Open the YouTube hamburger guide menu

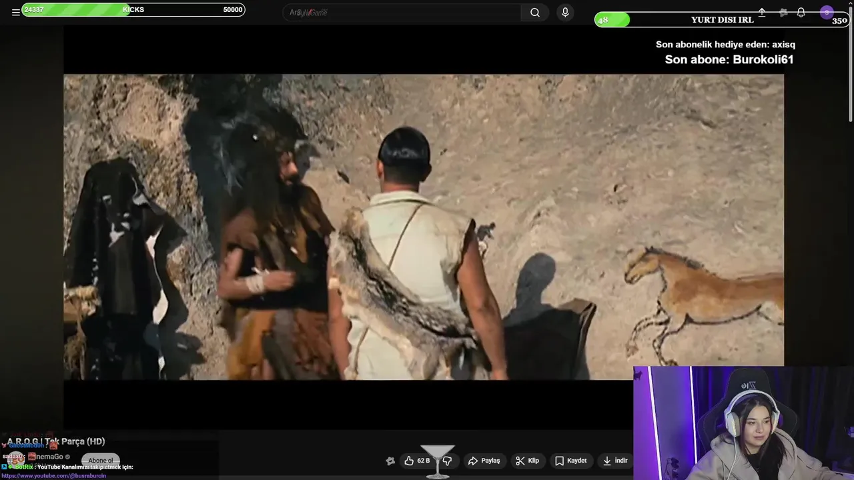pyautogui.click(x=15, y=12)
